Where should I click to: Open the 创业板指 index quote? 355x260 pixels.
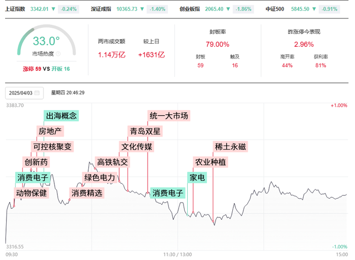coord(191,9)
